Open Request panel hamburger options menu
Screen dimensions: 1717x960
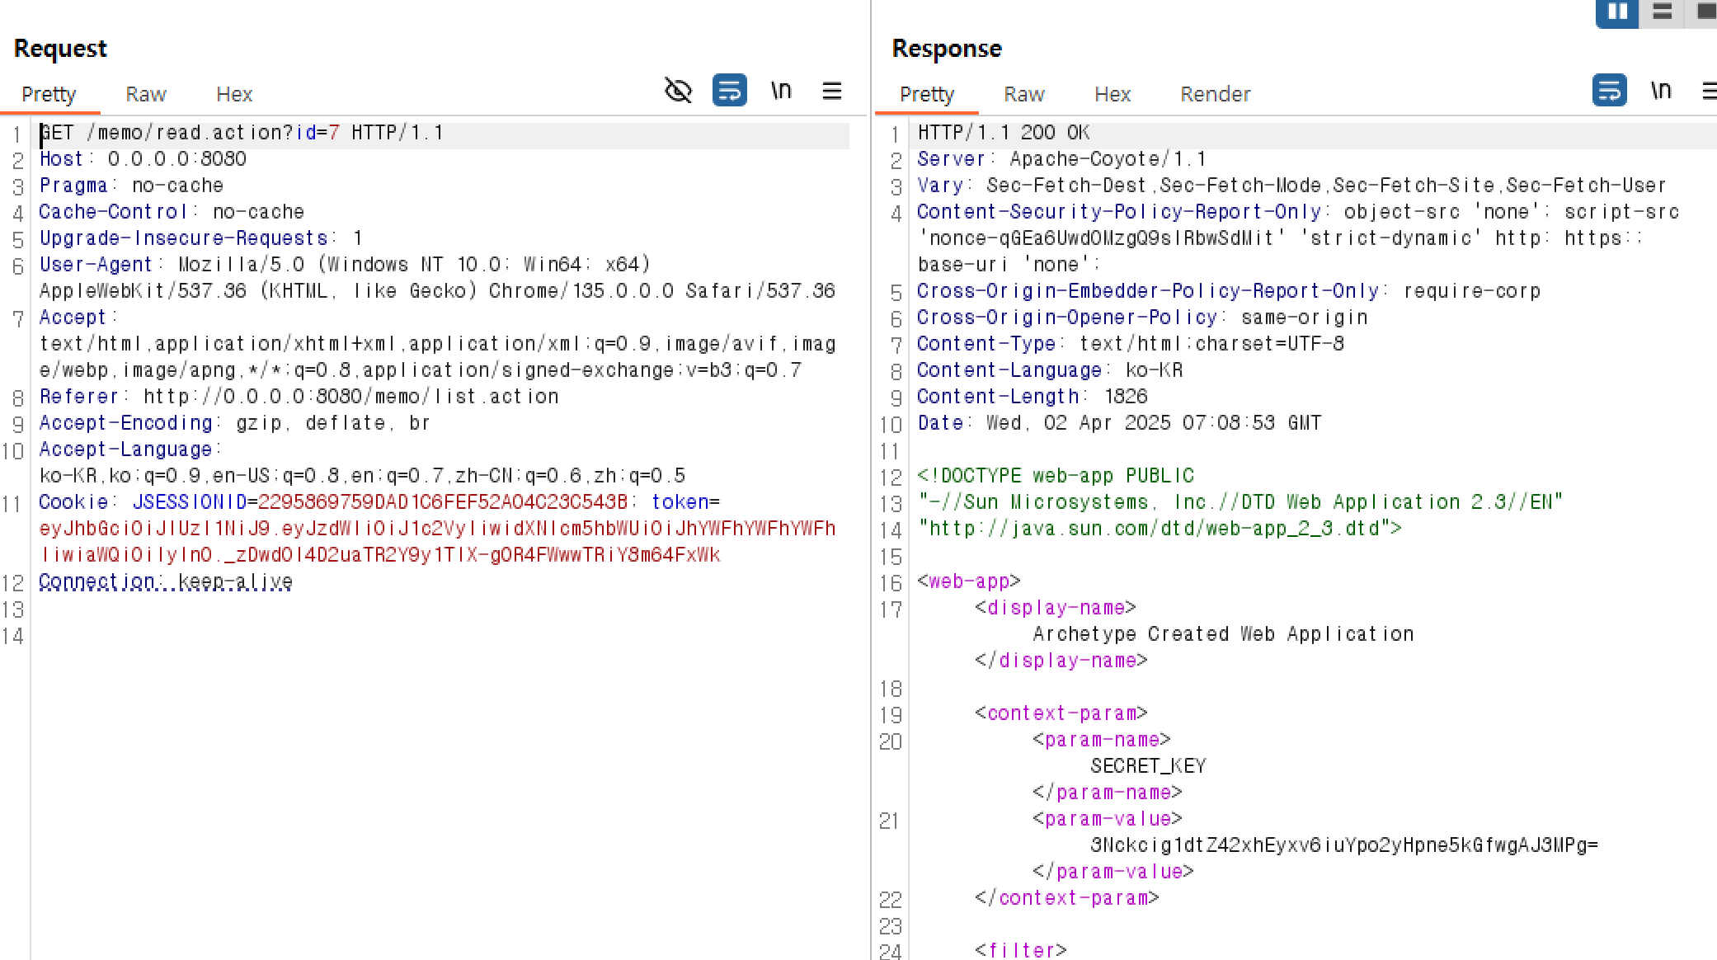pyautogui.click(x=831, y=91)
